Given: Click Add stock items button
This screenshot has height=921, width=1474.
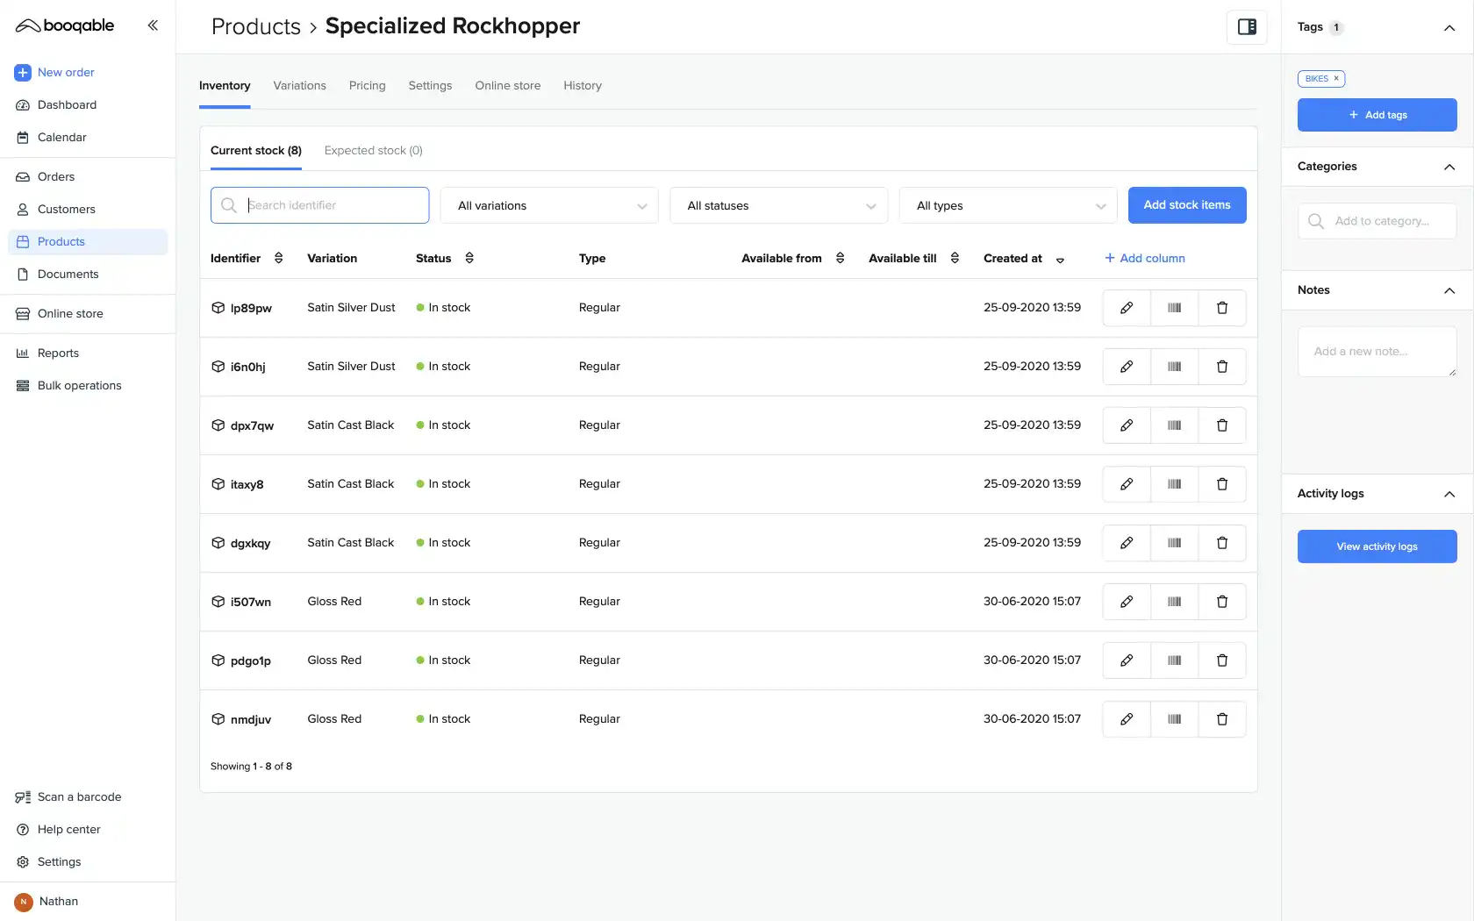Looking at the screenshot, I should 1187,205.
